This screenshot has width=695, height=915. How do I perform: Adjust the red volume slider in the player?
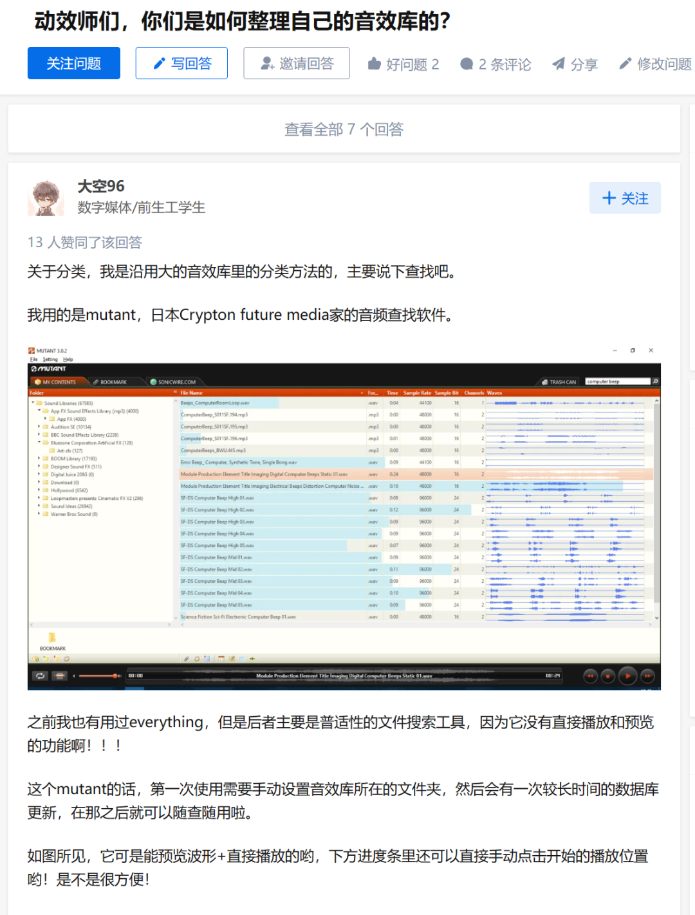97,676
